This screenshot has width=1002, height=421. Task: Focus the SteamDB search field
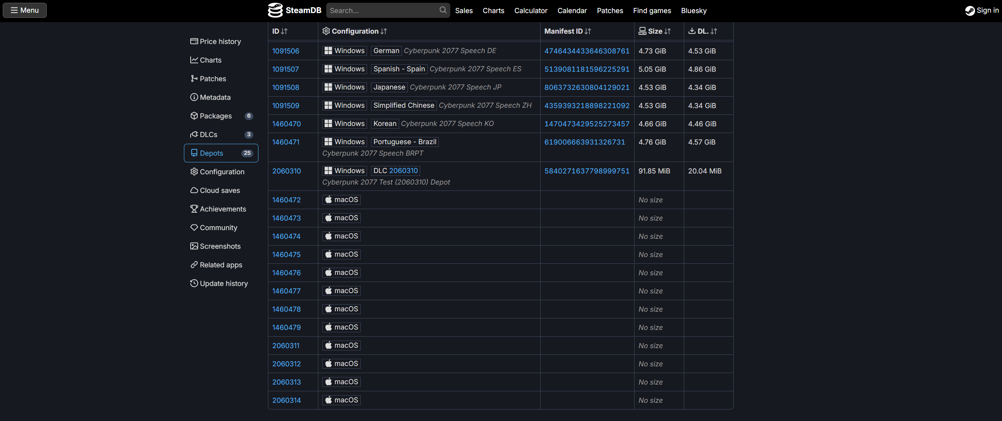tap(382, 11)
